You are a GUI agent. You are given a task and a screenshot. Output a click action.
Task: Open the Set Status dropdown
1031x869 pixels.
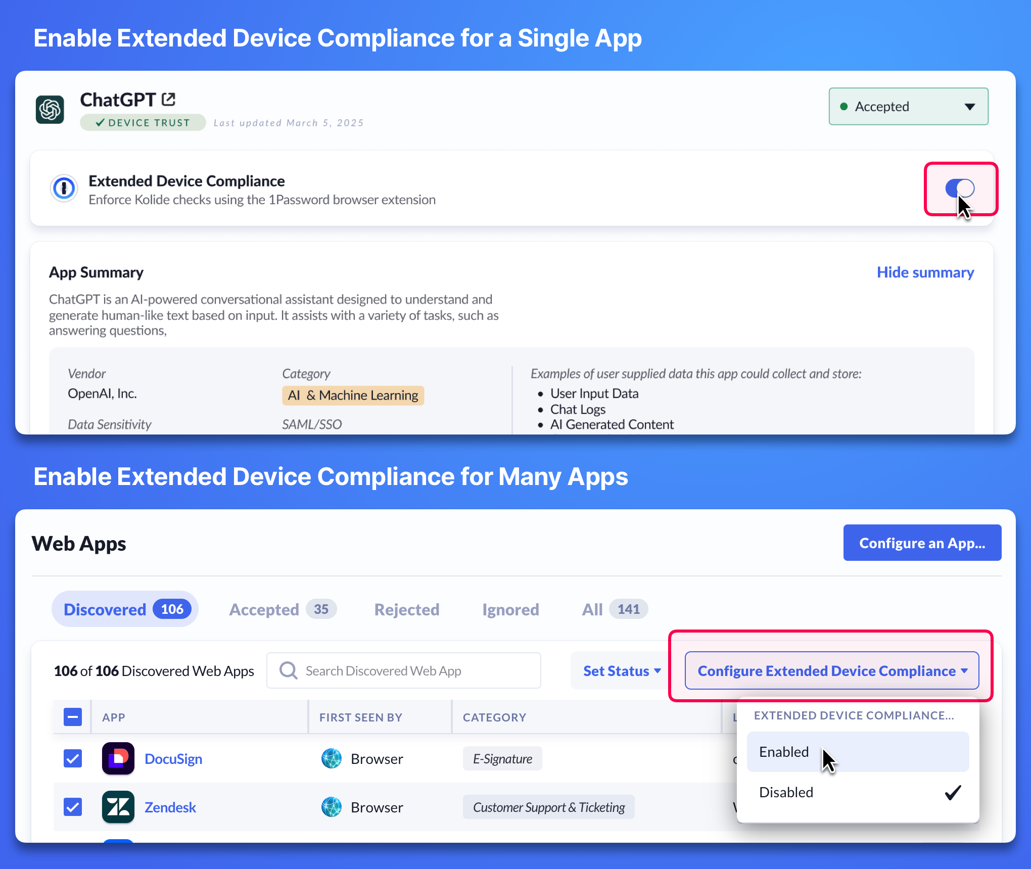click(622, 671)
